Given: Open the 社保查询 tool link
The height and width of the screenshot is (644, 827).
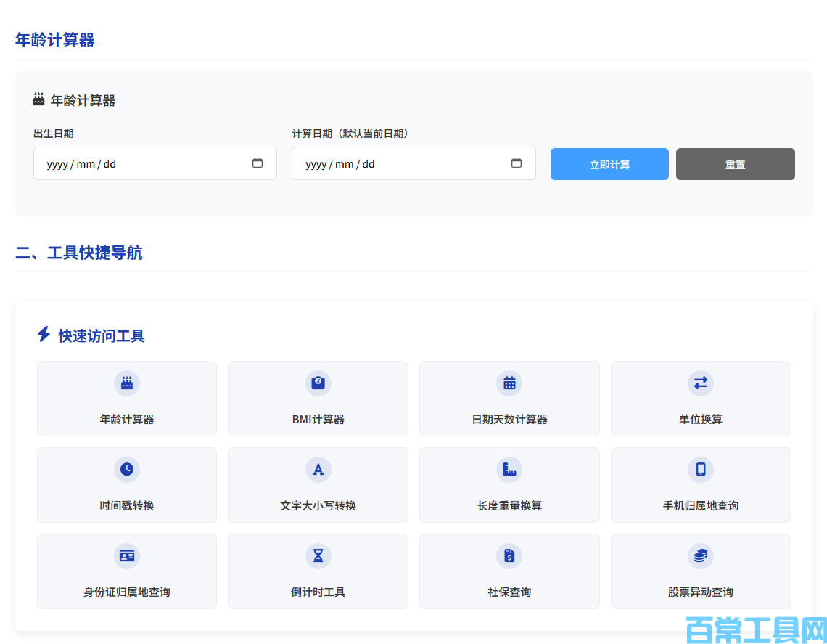Looking at the screenshot, I should (x=509, y=571).
